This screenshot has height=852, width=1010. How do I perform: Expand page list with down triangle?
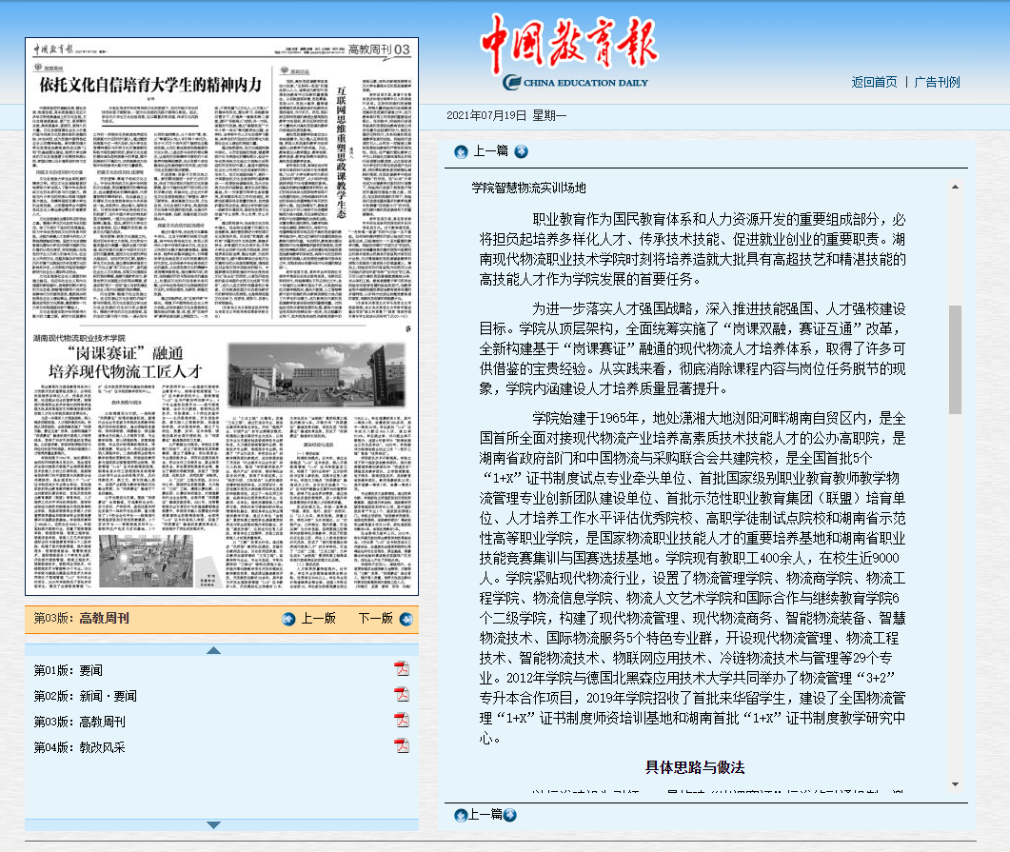point(214,825)
